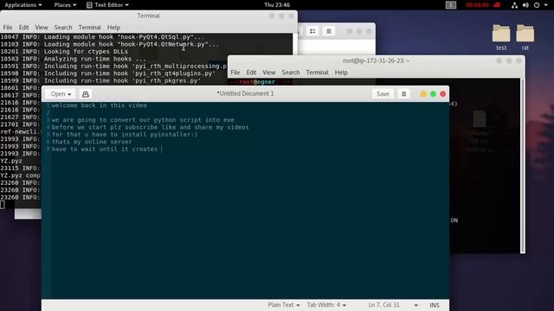Click the yellow minimize button of Text Editor
This screenshot has width=554, height=311.
click(x=423, y=94)
